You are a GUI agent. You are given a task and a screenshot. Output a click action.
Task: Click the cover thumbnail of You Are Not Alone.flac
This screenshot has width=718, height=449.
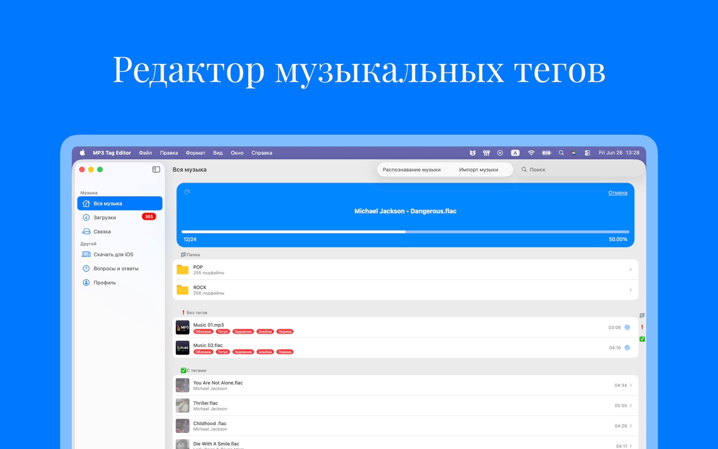182,385
